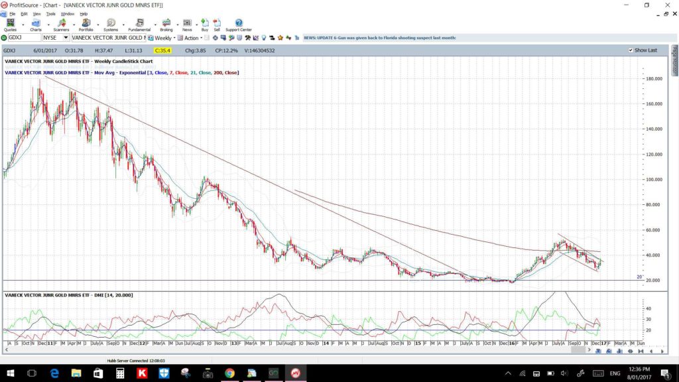This screenshot has width=679, height=382.
Task: Click the Weekly CandleStick Chart title
Action: pyautogui.click(x=78, y=62)
